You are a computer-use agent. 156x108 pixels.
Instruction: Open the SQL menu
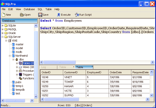(40, 9)
